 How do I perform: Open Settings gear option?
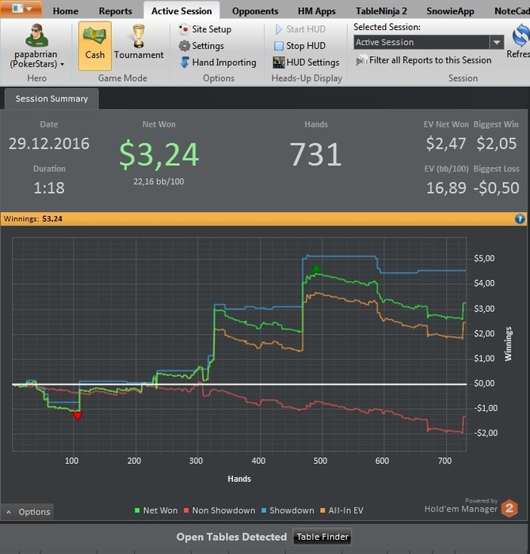click(x=201, y=46)
